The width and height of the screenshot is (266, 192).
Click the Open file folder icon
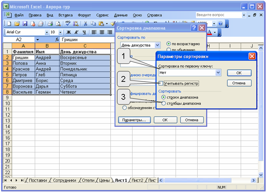point(17,24)
